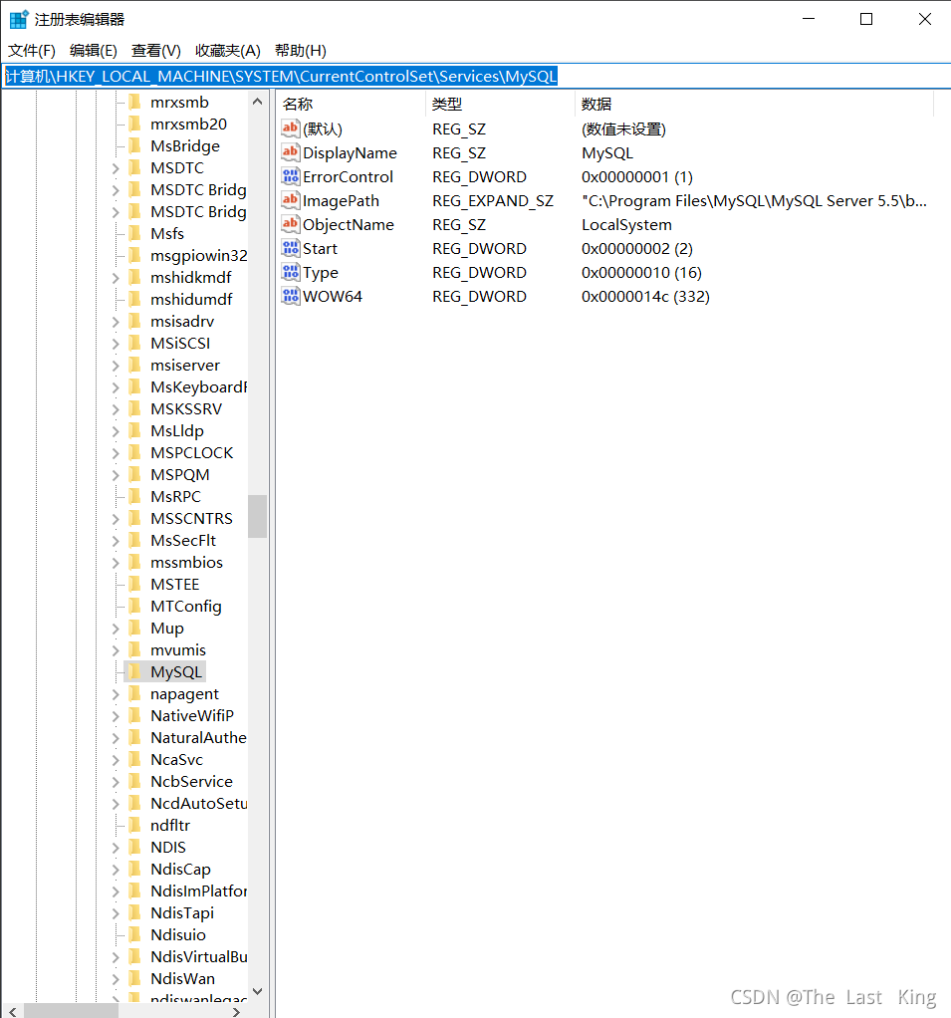Select the NativeWifiP tree item label
This screenshot has width=951, height=1018.
click(x=192, y=715)
